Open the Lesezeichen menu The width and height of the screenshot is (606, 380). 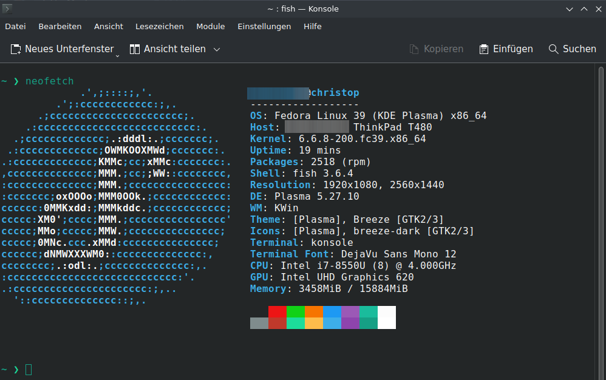tap(160, 27)
